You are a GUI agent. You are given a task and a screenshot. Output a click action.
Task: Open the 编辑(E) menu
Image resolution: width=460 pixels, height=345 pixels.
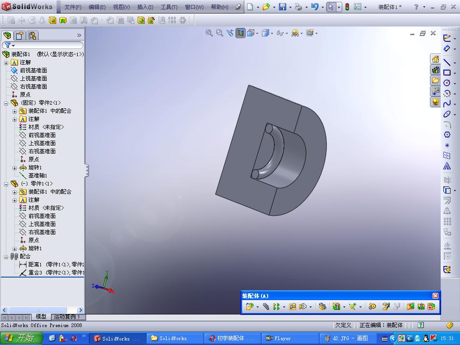click(97, 7)
